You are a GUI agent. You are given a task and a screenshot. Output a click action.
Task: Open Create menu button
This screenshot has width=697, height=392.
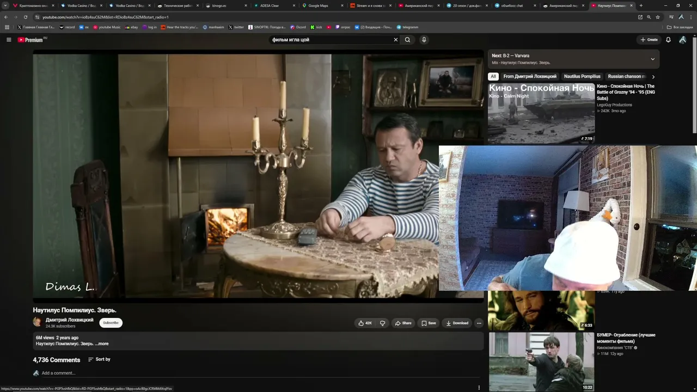click(649, 40)
